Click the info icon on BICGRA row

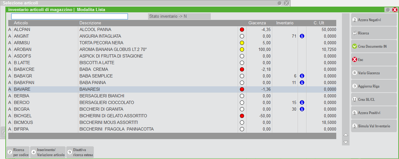(302, 109)
